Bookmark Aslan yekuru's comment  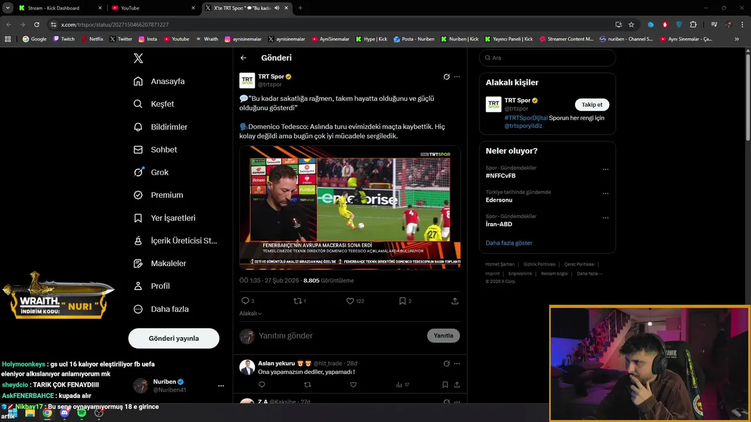tap(445, 384)
